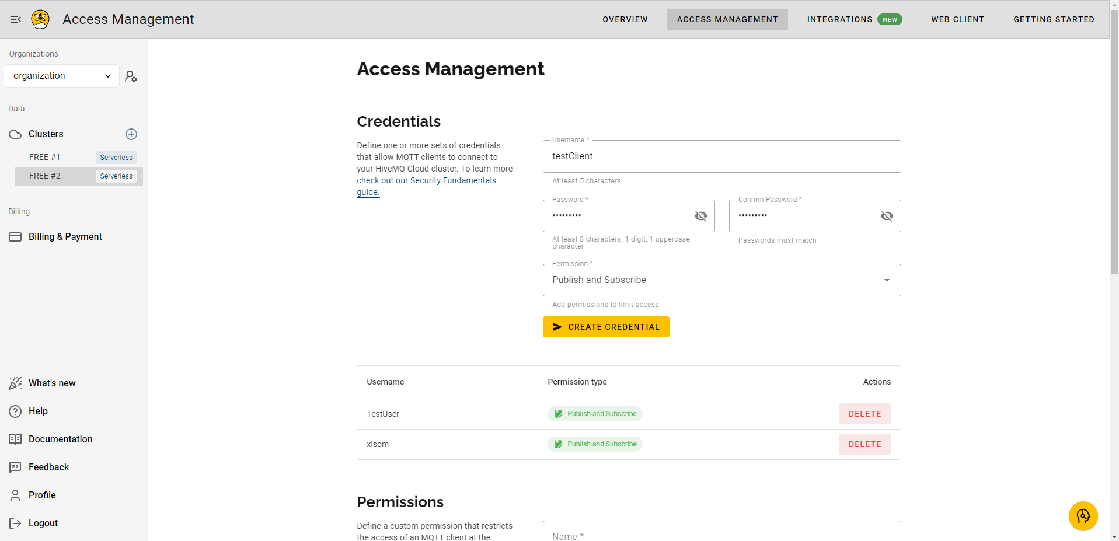Click the Clusters label
Viewport: 1119px width, 541px height.
[46, 134]
